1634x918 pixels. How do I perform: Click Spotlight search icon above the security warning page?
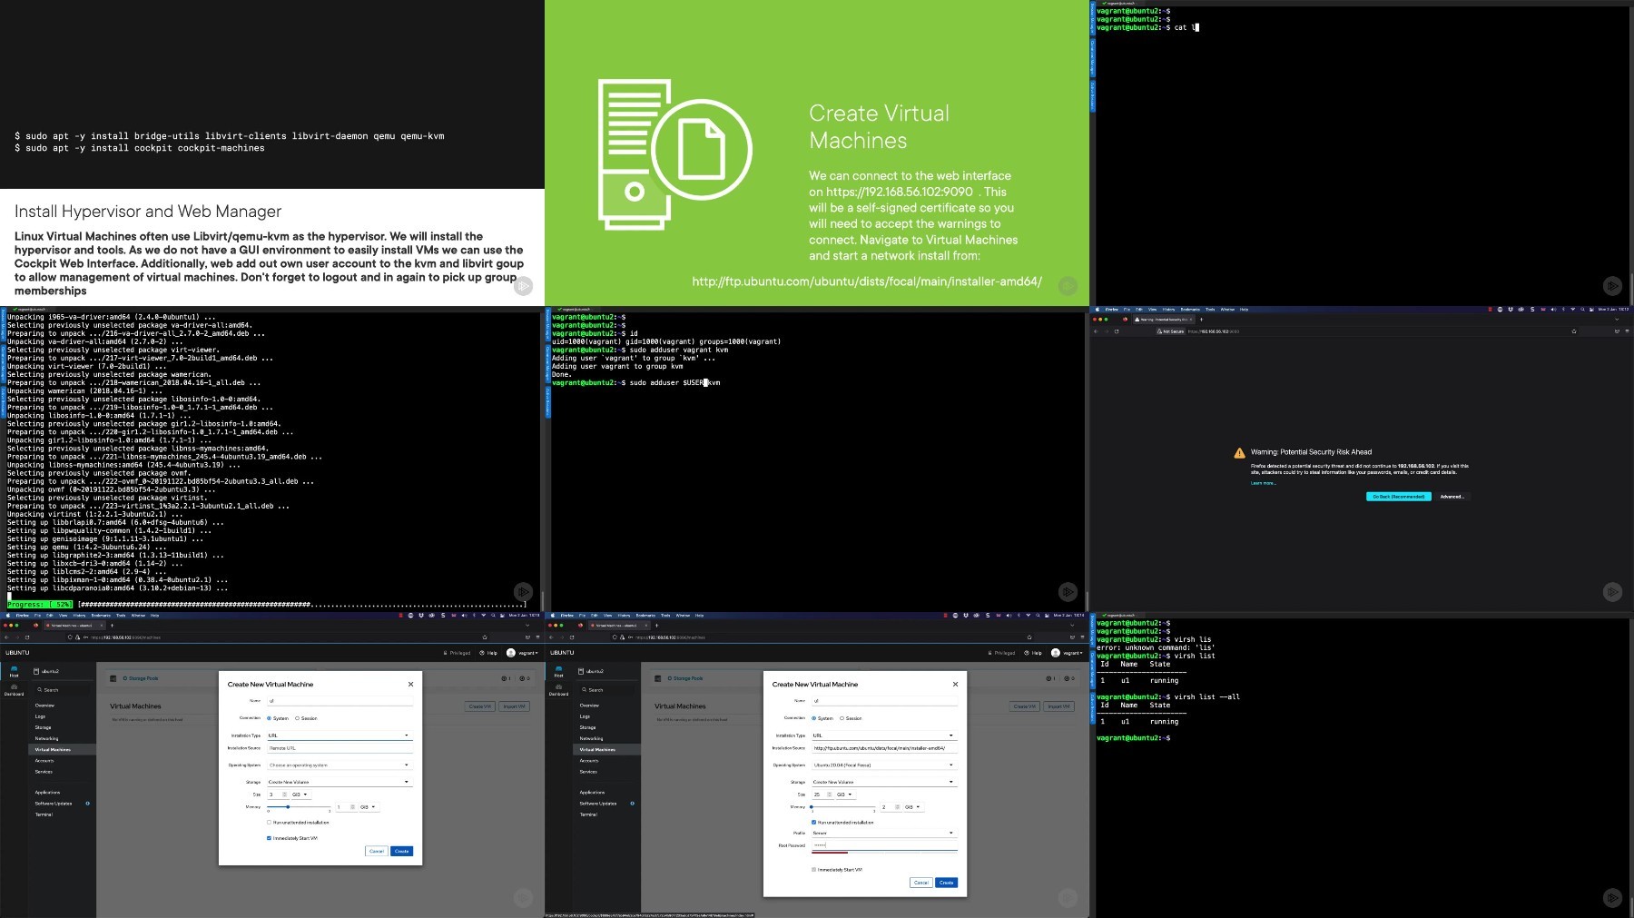click(x=1581, y=310)
